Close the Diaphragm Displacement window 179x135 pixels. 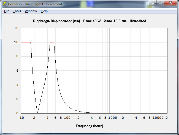click(x=170, y=3)
